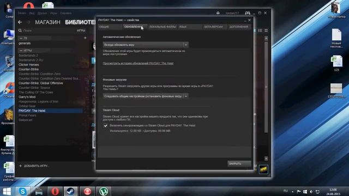Click the library scrollbar up arrow
Viewport: 349px width, 196px height.
tap(266, 39)
